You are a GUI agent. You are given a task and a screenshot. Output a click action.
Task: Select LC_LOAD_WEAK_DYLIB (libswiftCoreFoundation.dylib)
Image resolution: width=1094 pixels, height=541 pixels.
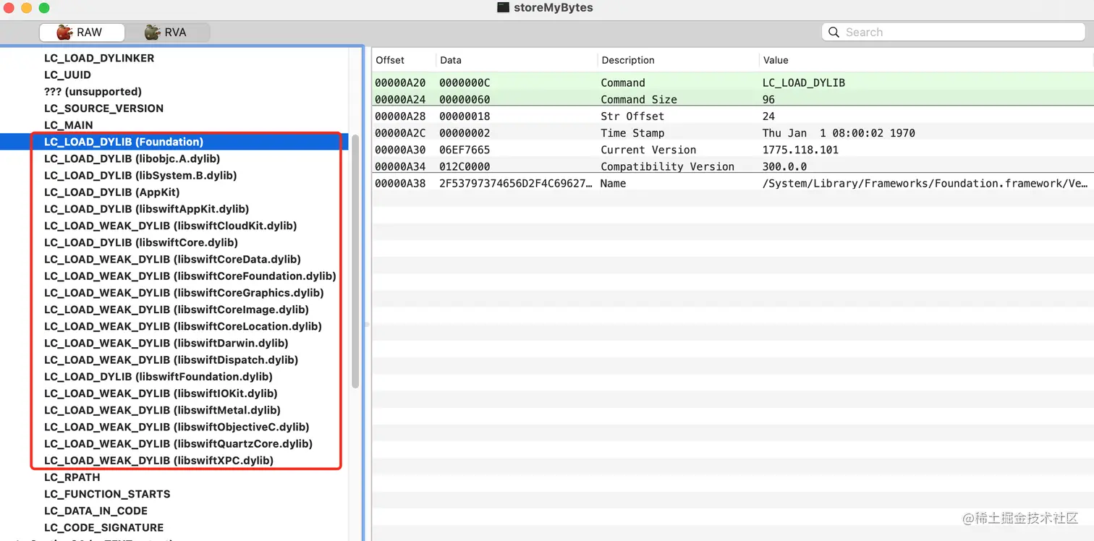click(190, 276)
